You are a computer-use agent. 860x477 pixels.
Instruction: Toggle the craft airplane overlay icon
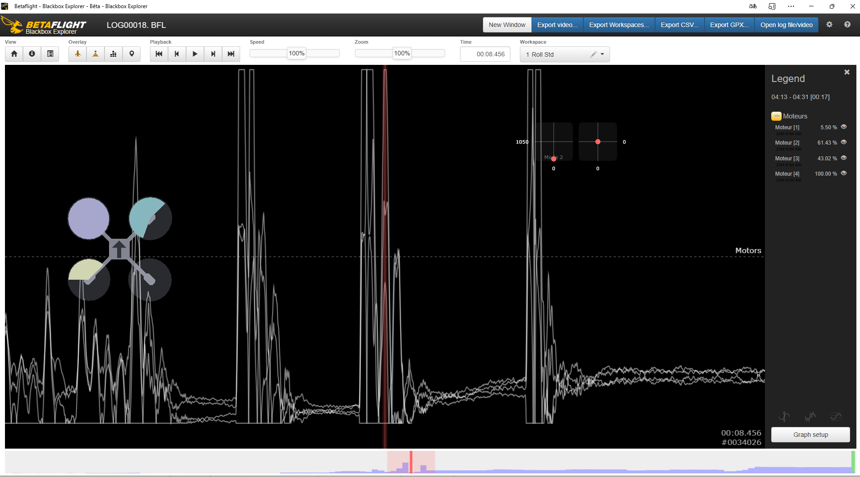tap(77, 54)
